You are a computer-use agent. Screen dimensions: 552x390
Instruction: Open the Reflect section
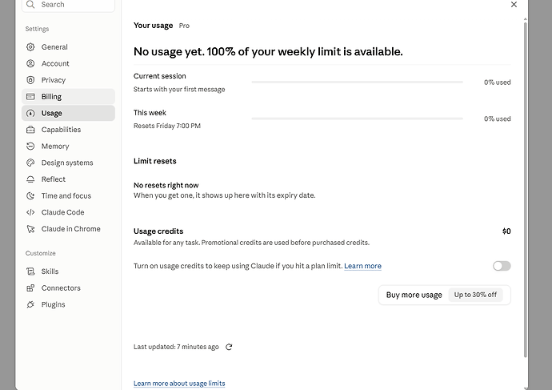tap(68, 179)
